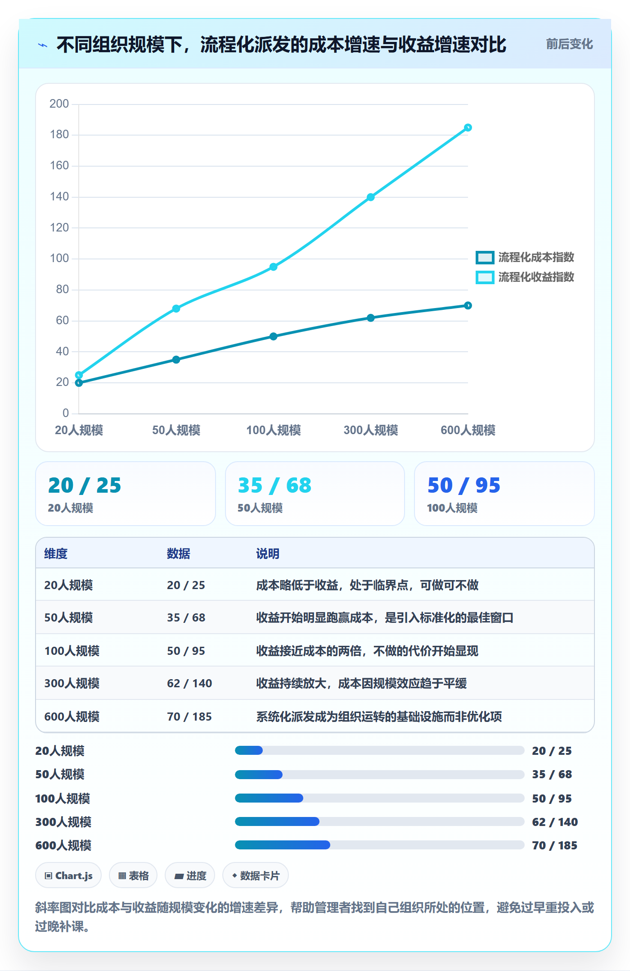
Task: Select the 600人规模 table row label
Action: (x=72, y=717)
